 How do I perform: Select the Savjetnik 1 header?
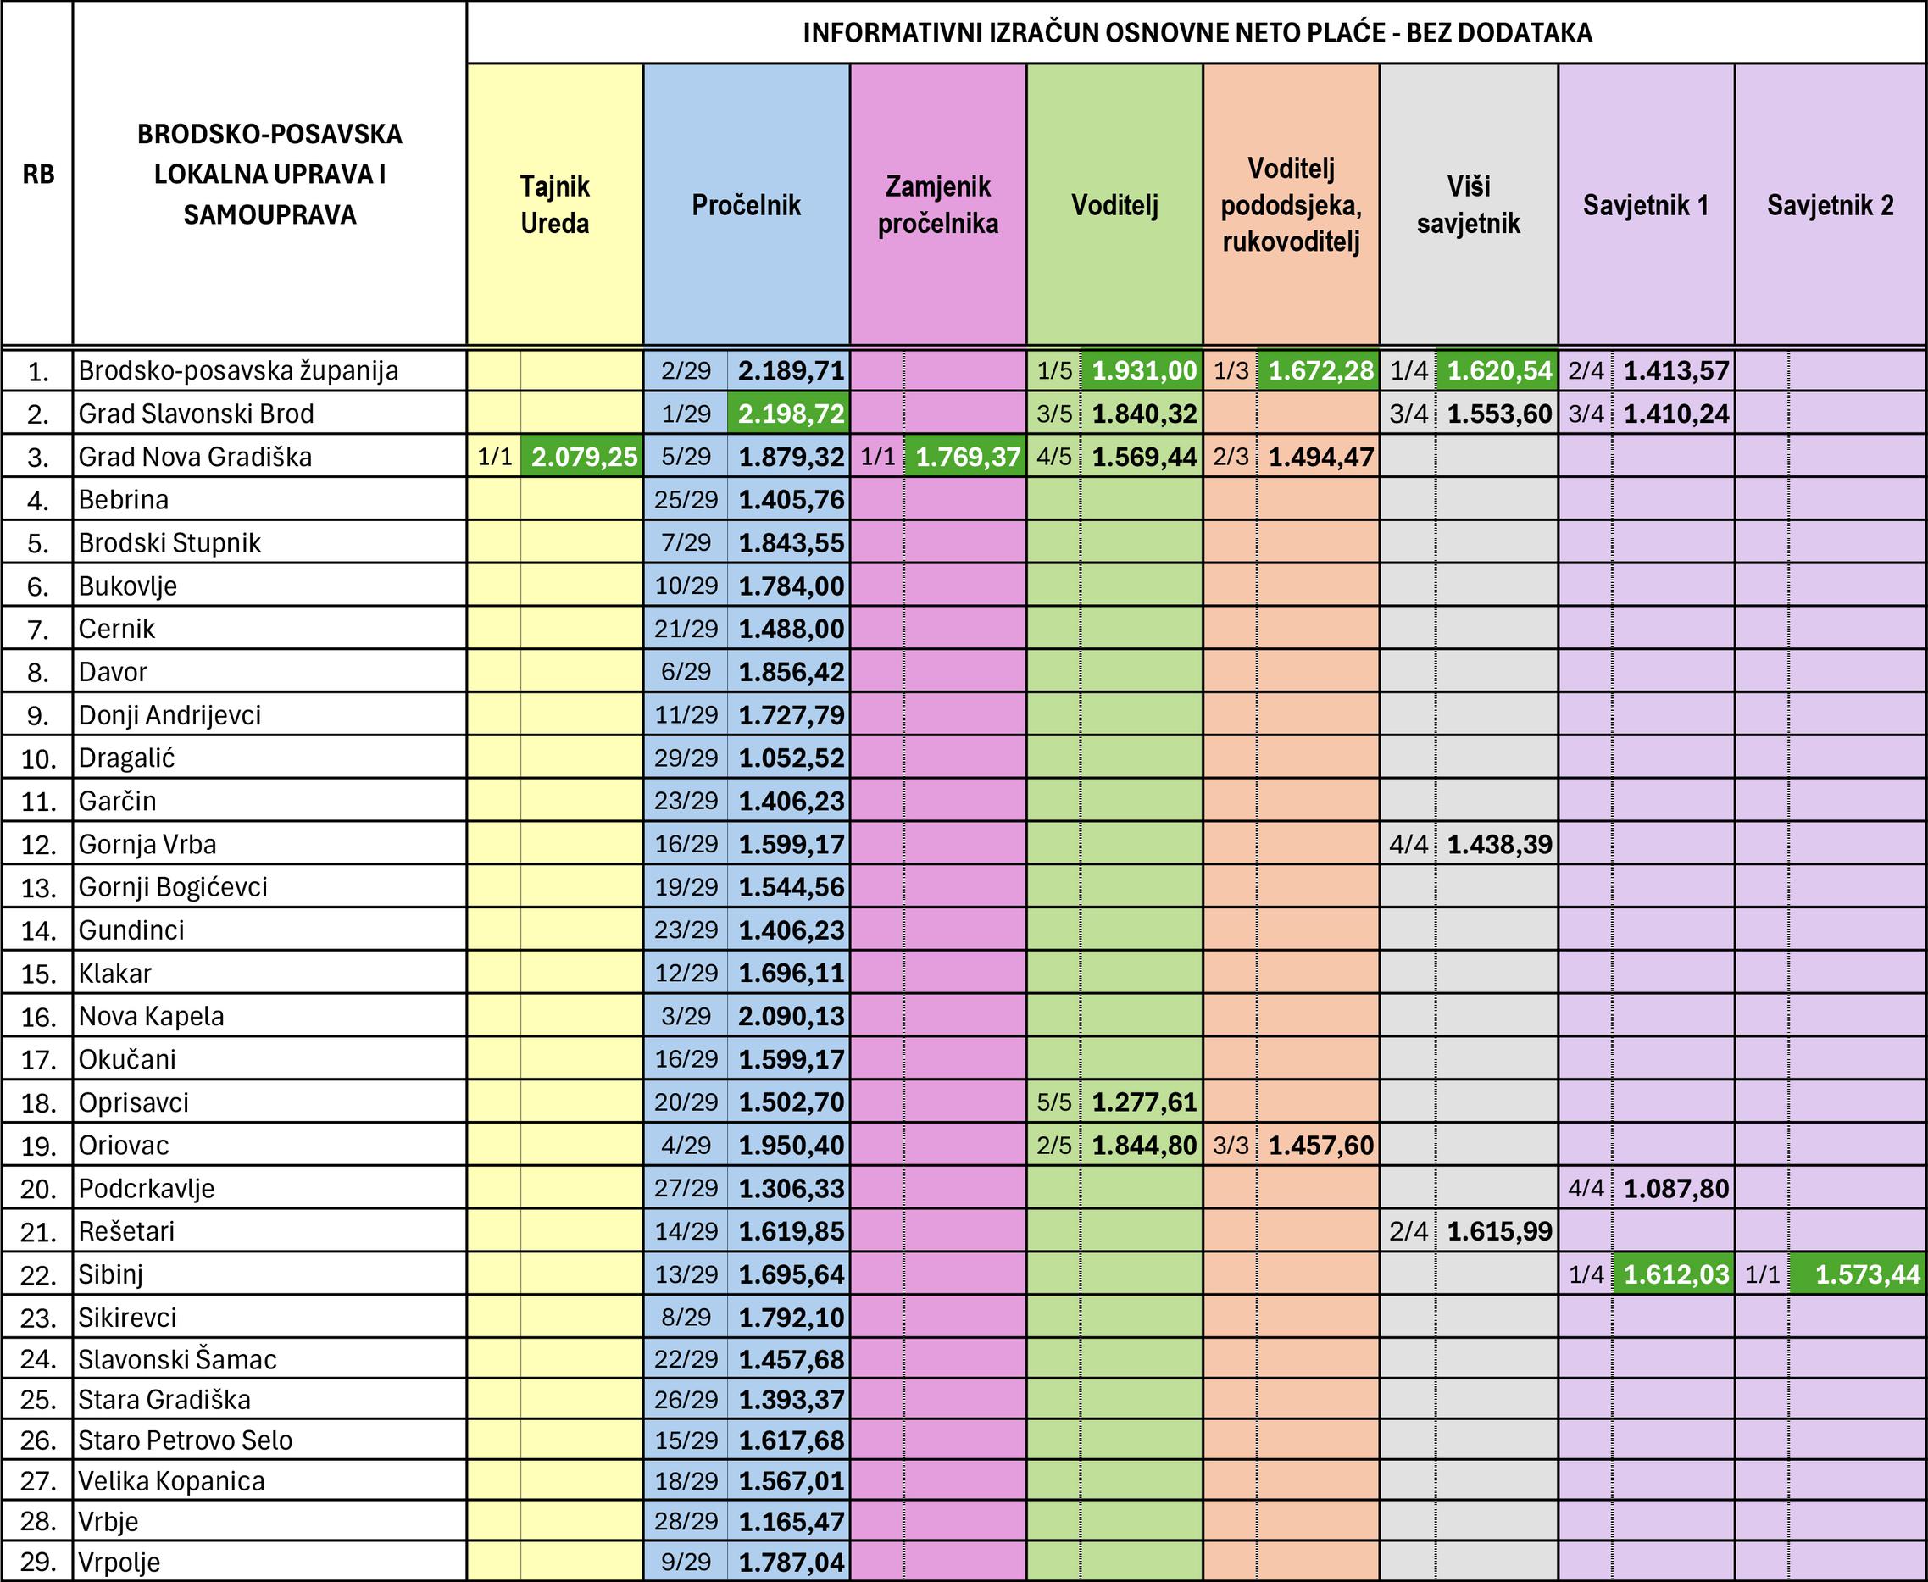pos(1646,205)
